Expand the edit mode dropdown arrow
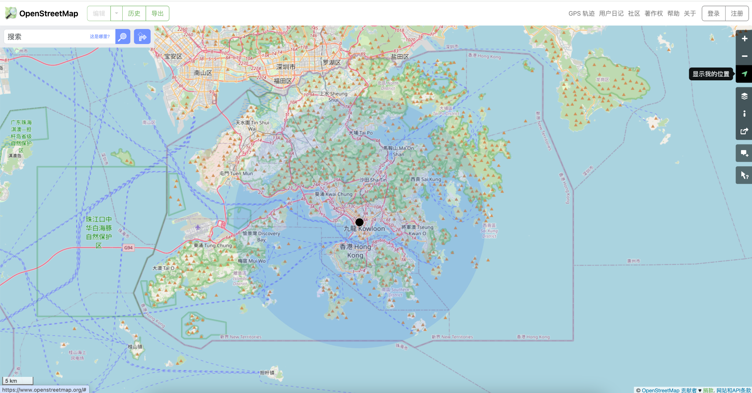The width and height of the screenshot is (752, 393). click(x=116, y=13)
